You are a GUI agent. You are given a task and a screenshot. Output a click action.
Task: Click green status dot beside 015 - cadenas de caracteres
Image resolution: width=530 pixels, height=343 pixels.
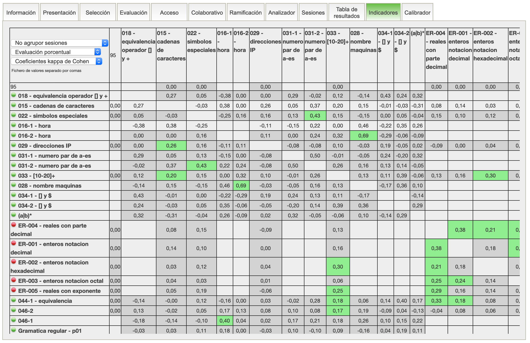pos(14,105)
